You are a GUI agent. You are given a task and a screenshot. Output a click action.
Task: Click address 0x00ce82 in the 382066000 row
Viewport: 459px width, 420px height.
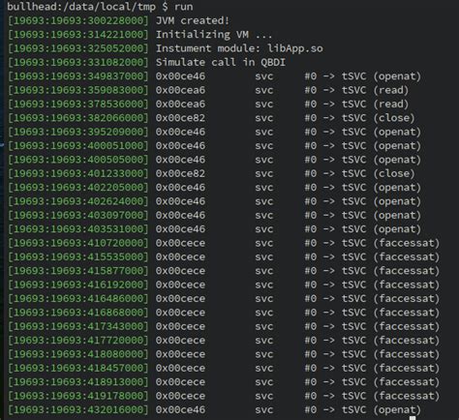point(180,118)
